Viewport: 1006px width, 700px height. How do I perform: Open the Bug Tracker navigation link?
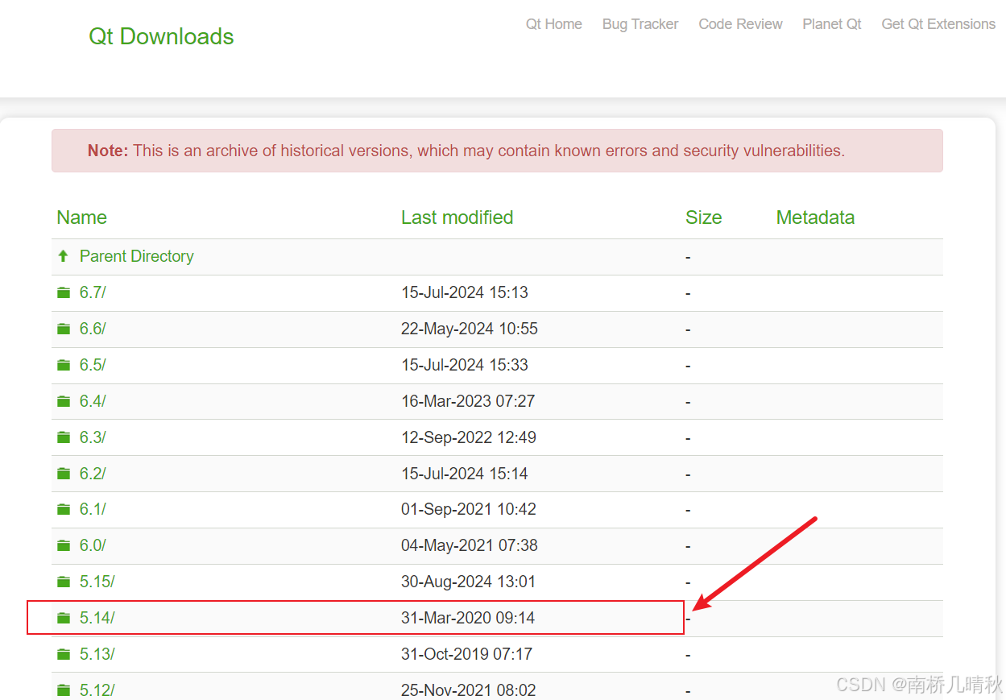pyautogui.click(x=640, y=24)
